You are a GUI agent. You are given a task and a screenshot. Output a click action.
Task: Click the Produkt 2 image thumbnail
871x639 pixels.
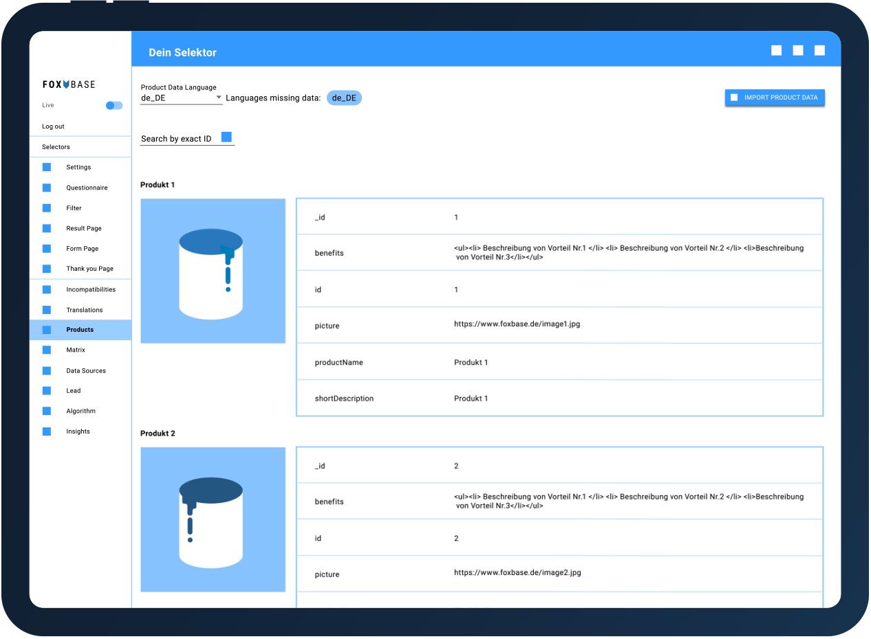pos(213,519)
